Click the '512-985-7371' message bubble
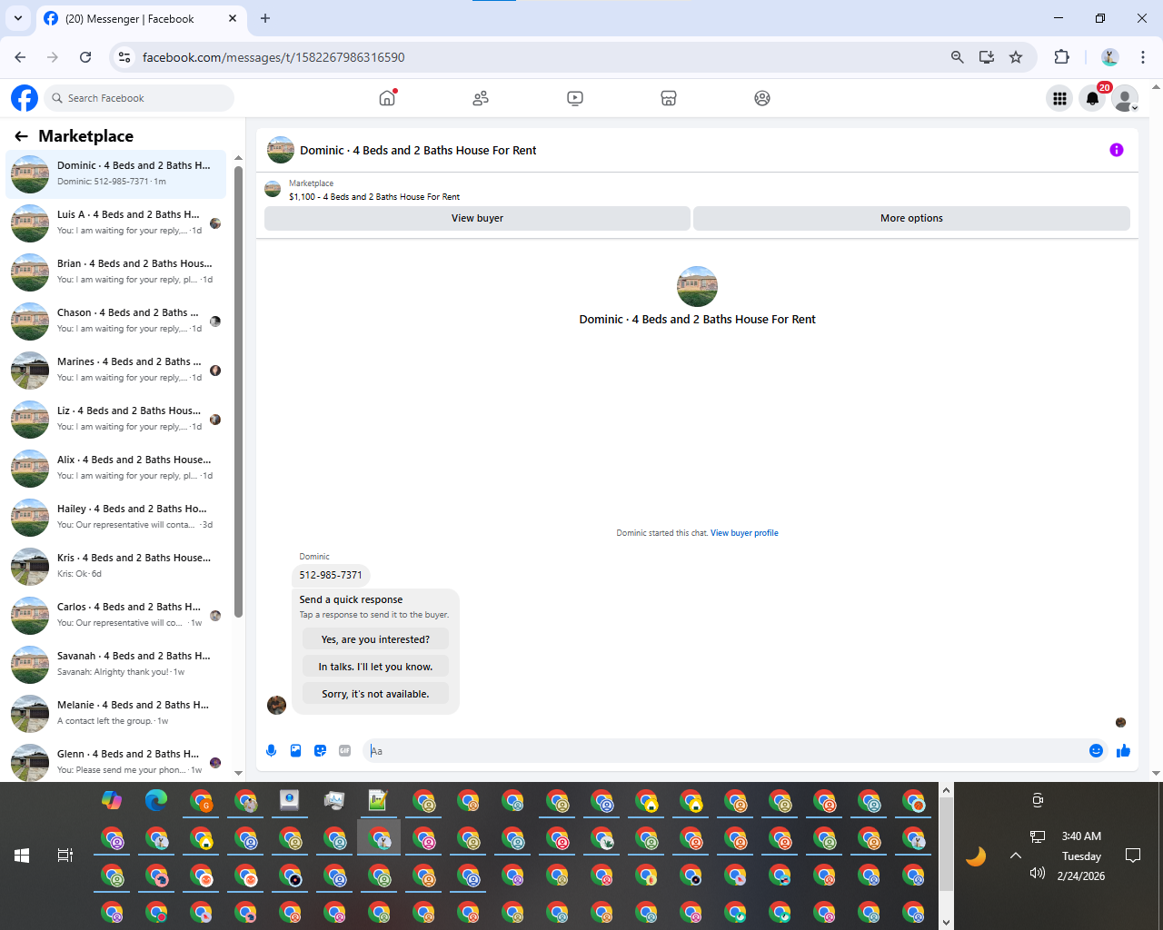 pyautogui.click(x=331, y=575)
